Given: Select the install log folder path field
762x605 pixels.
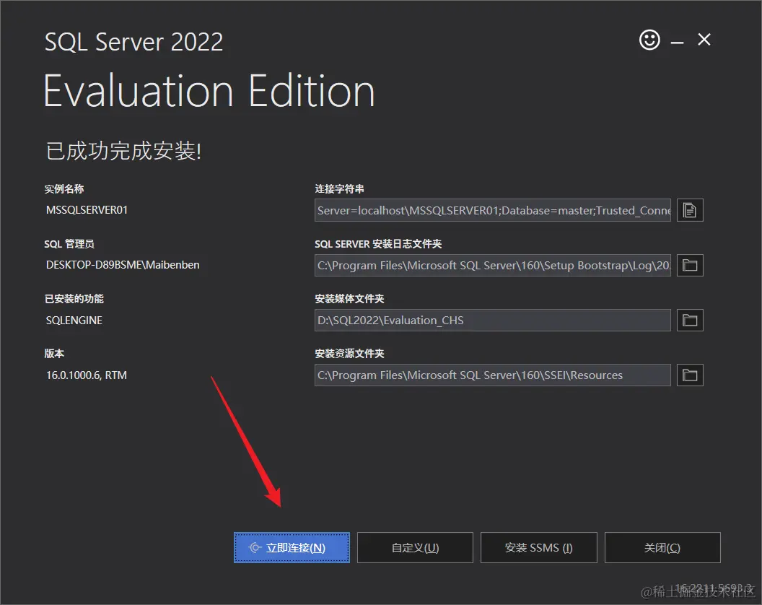Looking at the screenshot, I should point(493,265).
